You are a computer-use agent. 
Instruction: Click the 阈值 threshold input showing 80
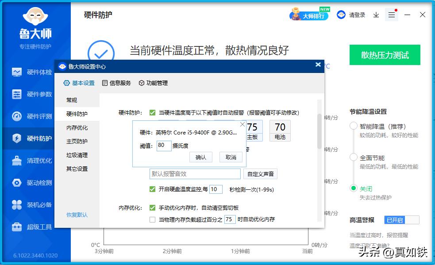[x=164, y=146]
